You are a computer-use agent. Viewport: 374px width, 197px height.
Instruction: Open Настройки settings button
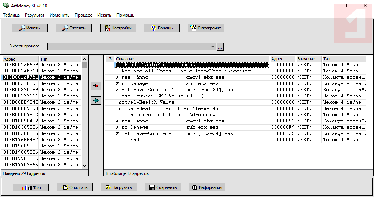click(x=118, y=28)
